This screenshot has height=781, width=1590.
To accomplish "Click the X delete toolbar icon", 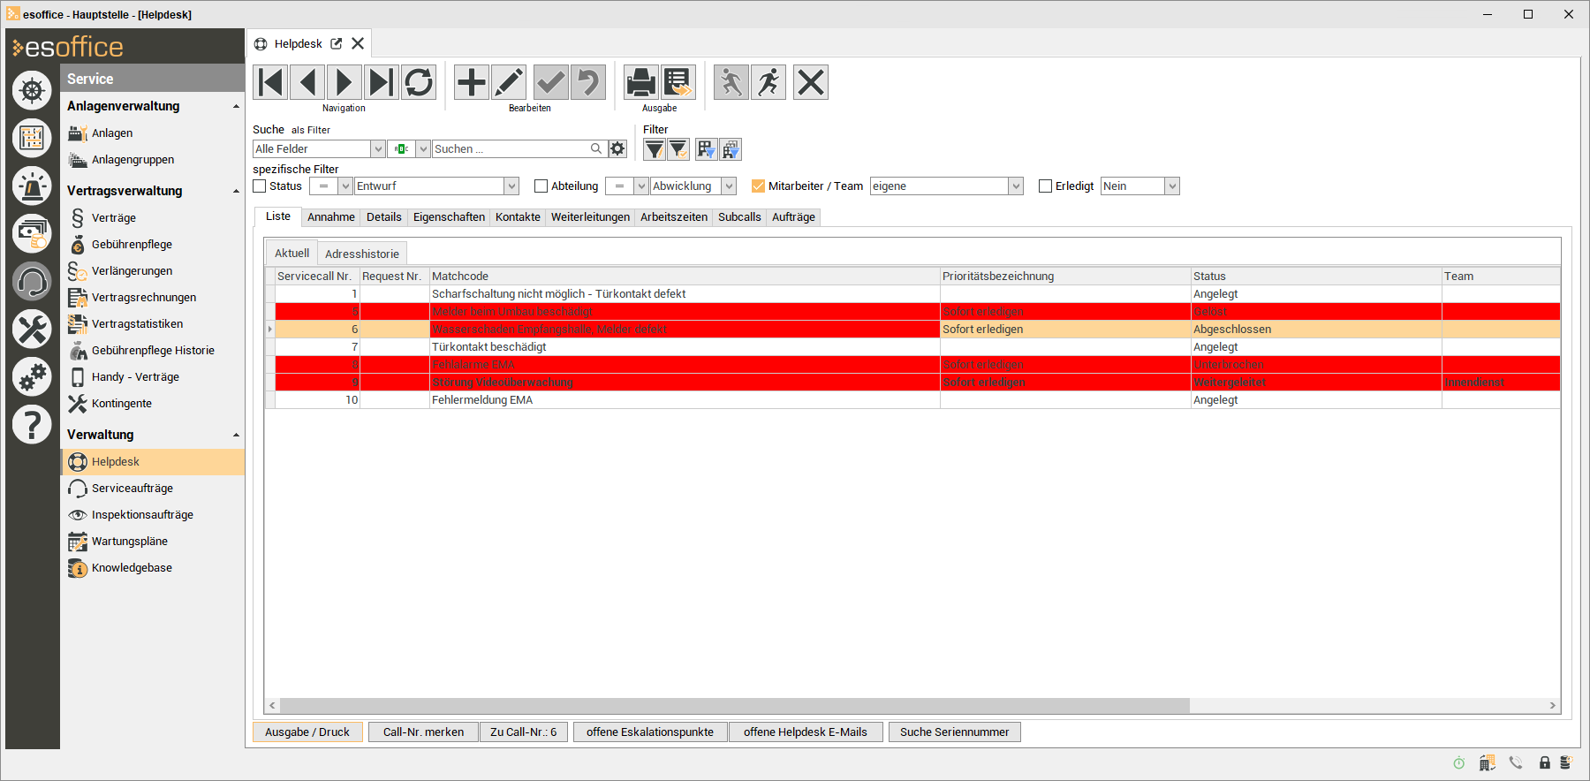I will 810,82.
